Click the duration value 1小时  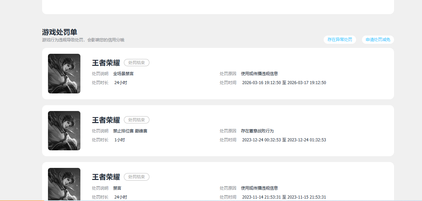point(119,140)
